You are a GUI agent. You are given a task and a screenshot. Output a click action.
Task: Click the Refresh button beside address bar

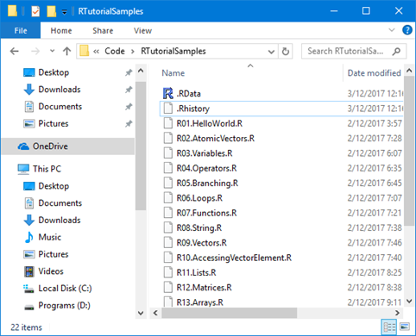click(286, 52)
